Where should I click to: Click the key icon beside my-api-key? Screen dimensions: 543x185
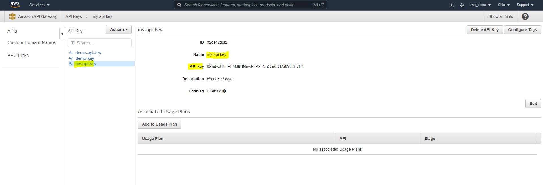(71, 64)
